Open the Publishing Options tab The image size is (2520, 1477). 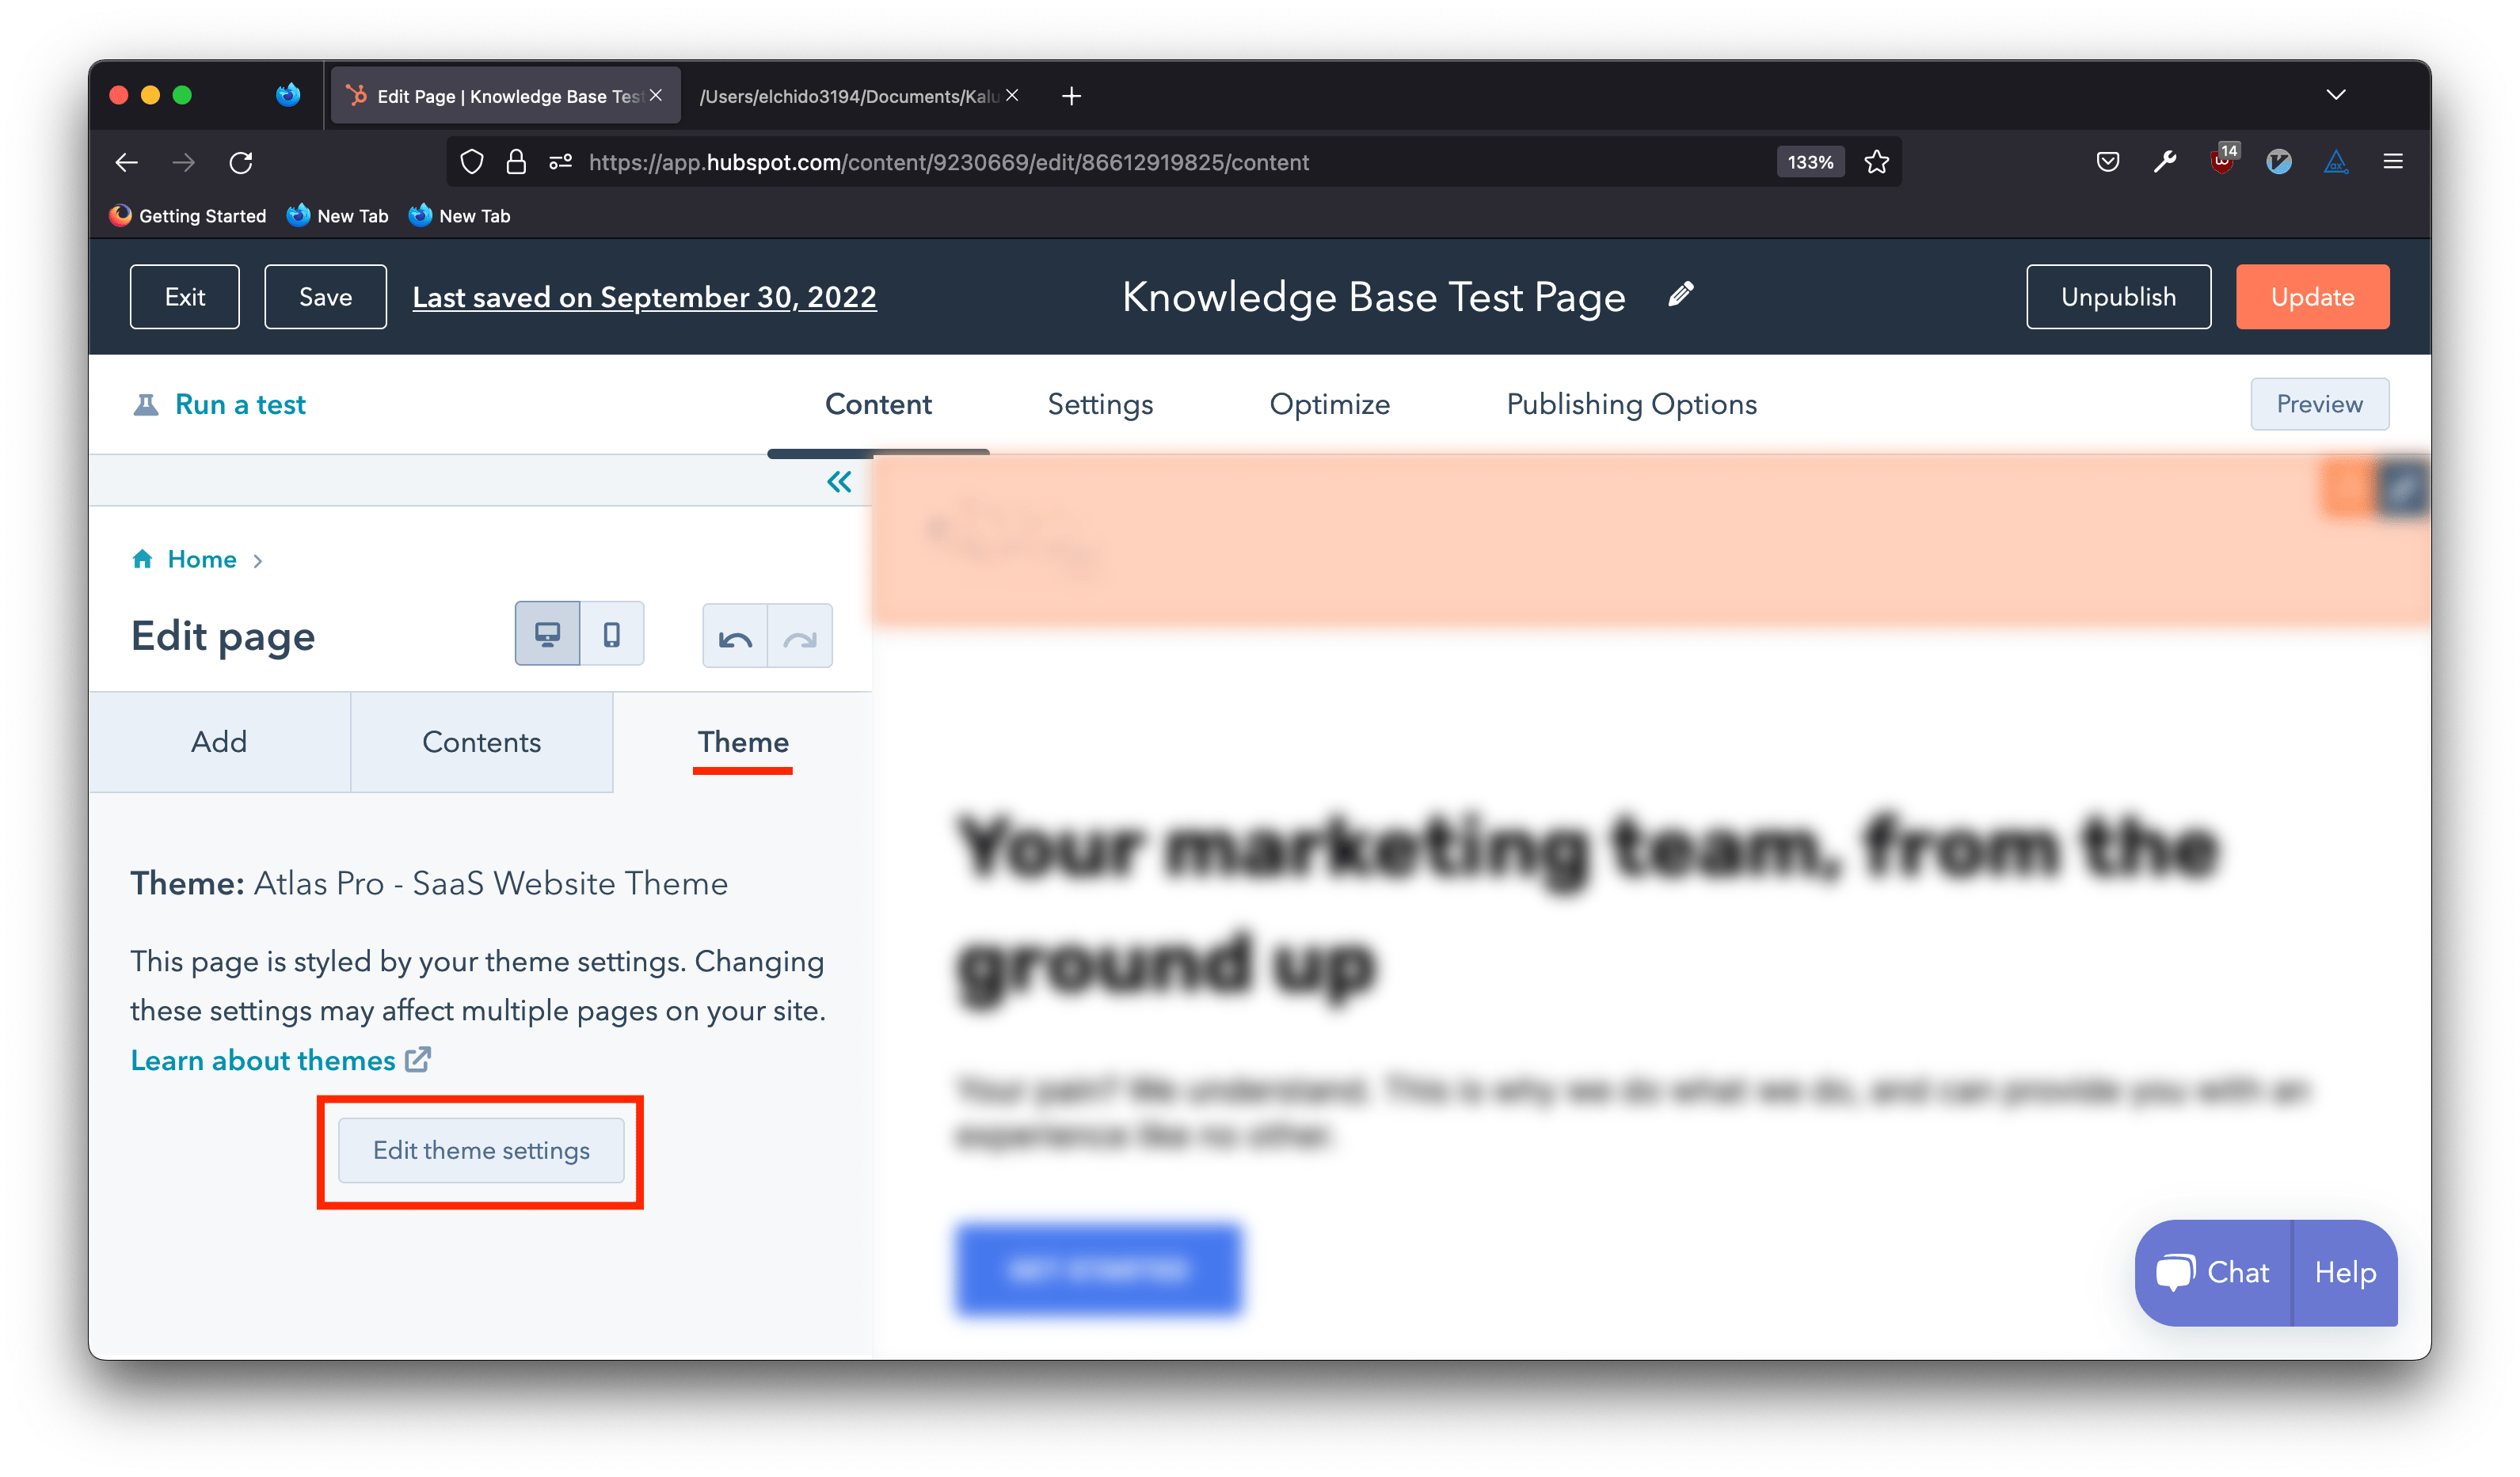click(1631, 404)
